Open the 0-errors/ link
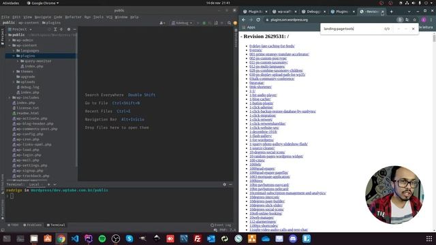Viewport: 436px width, 245px height. [255, 50]
